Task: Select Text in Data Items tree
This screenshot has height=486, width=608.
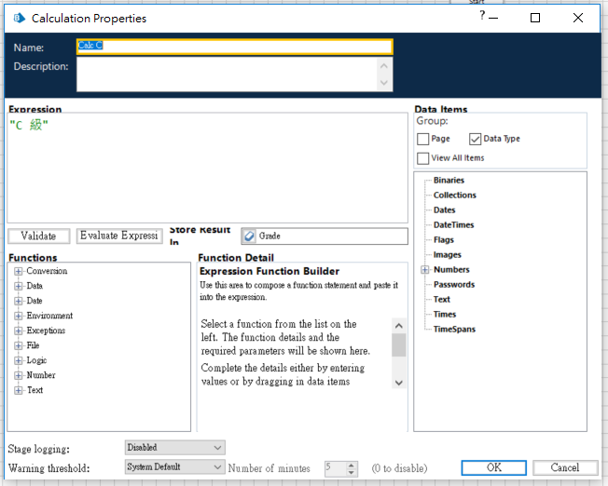Action: (x=442, y=300)
